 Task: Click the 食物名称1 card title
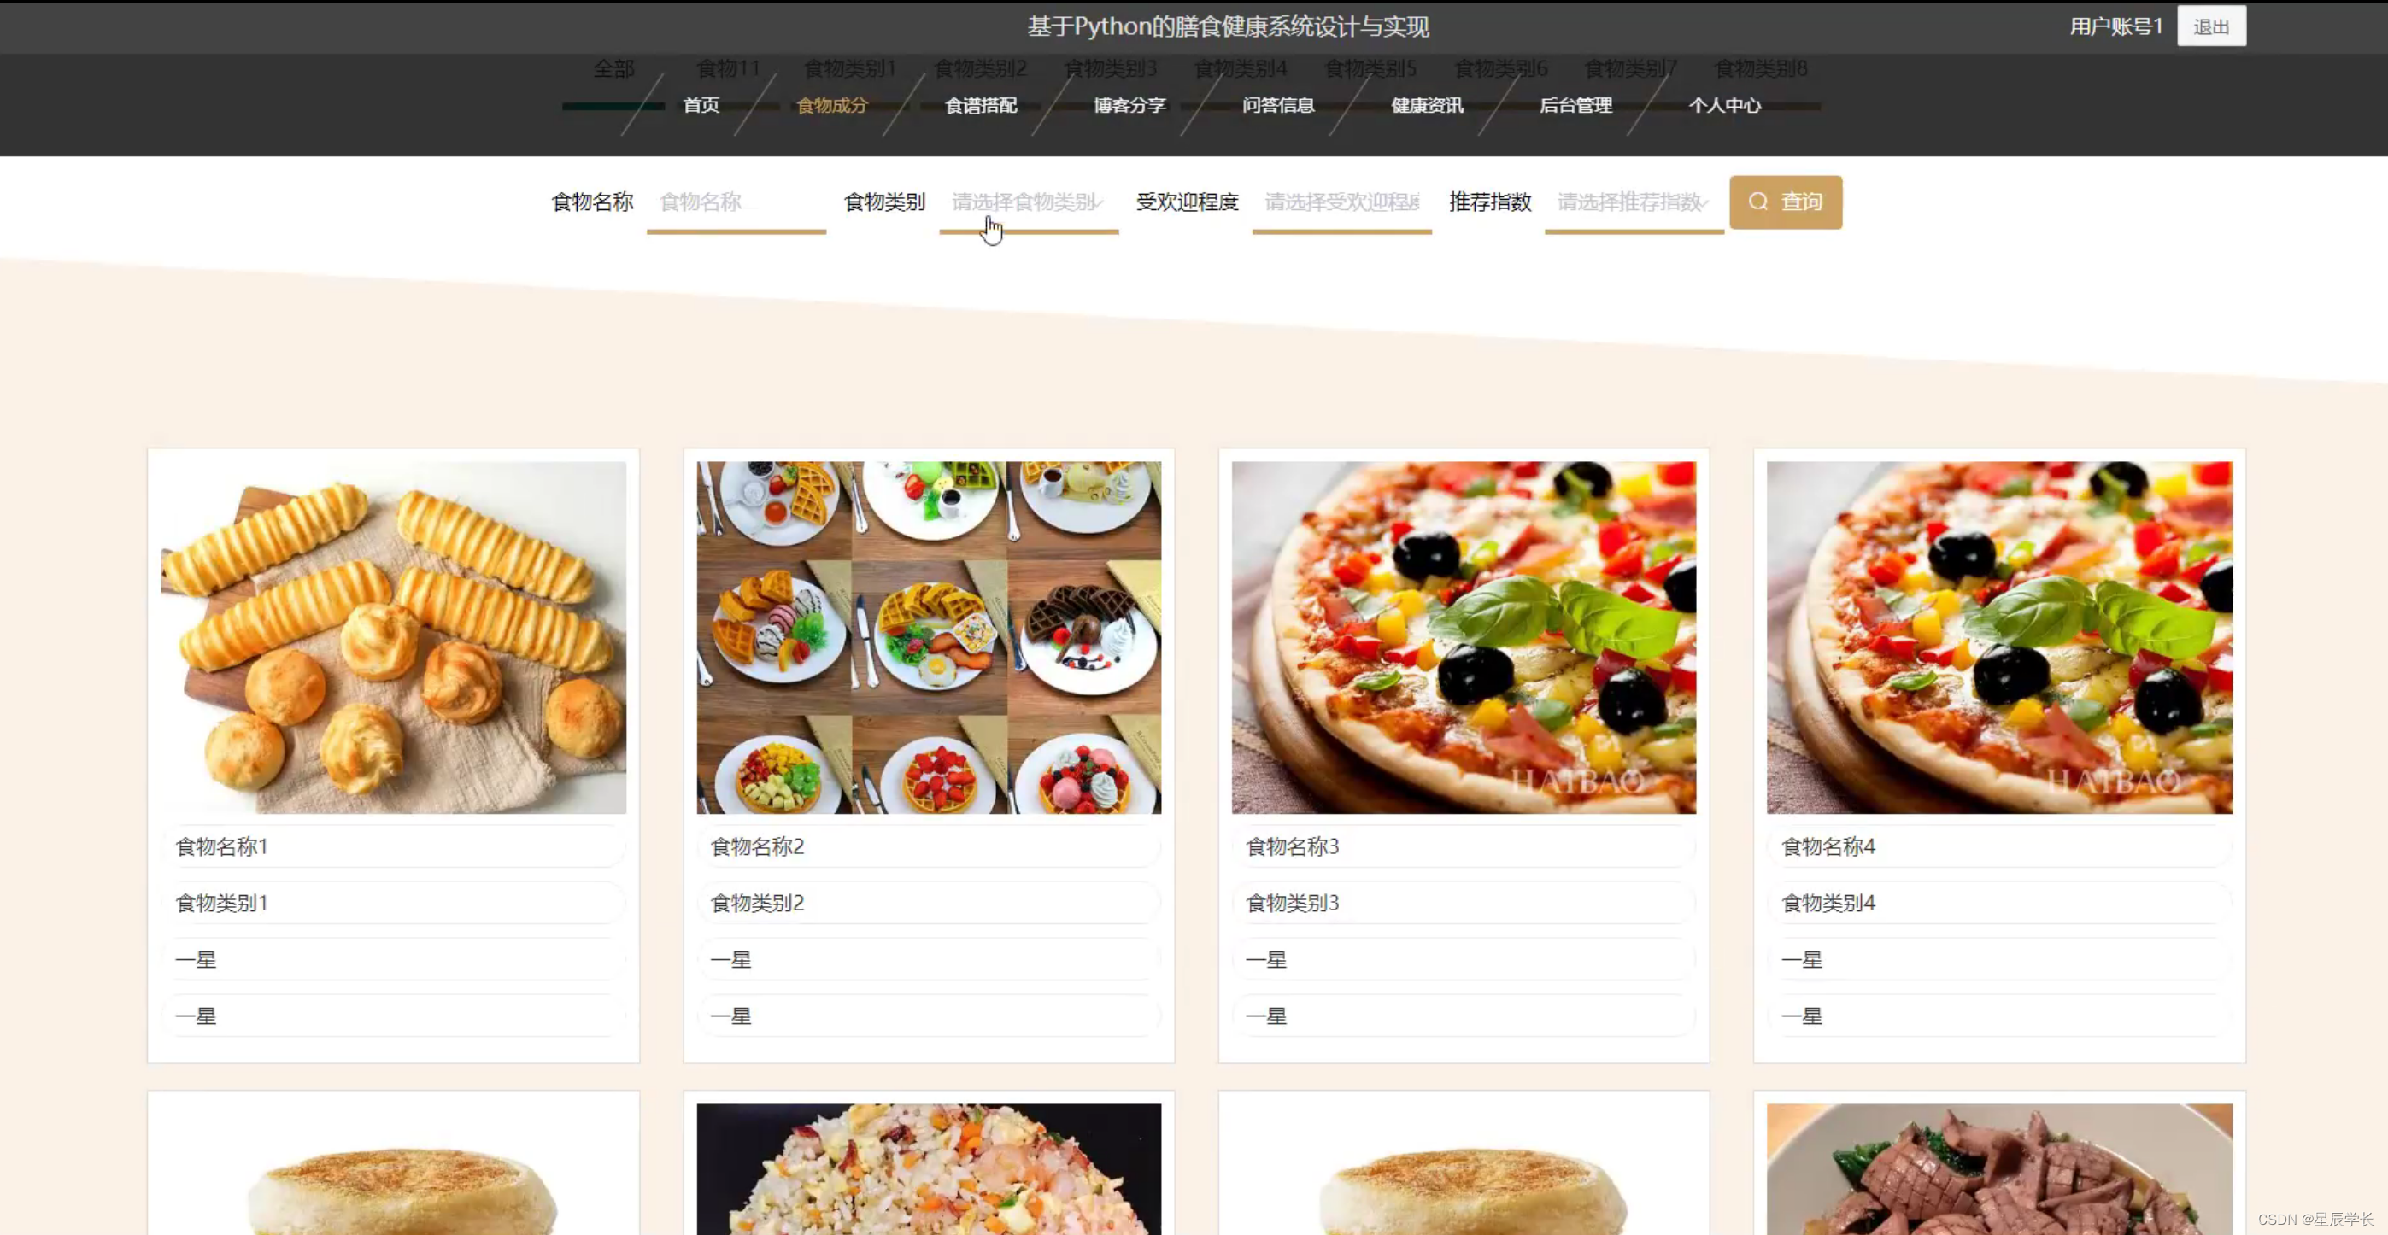pyautogui.click(x=221, y=846)
